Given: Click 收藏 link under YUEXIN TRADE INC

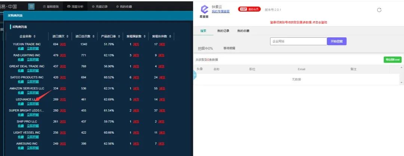Looking at the screenshot, I should (21, 48).
